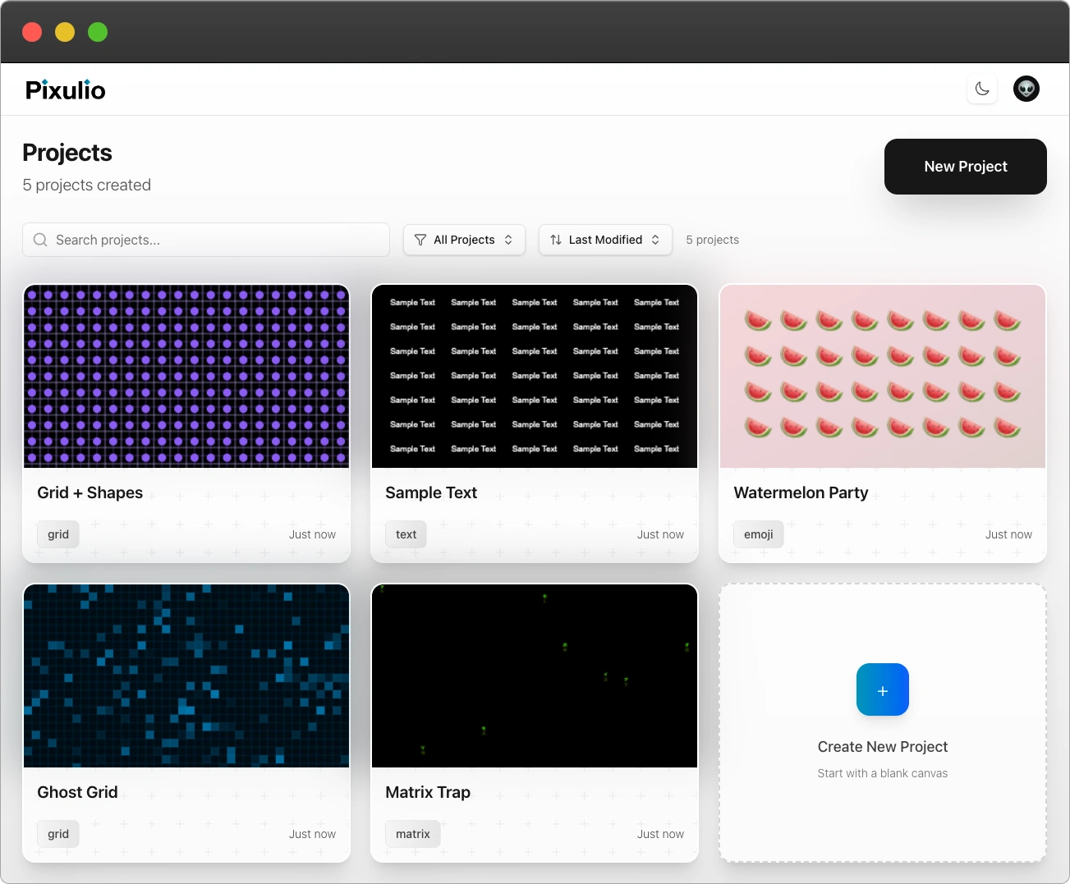
Task: Click the blue plus icon to create project
Action: click(x=882, y=689)
